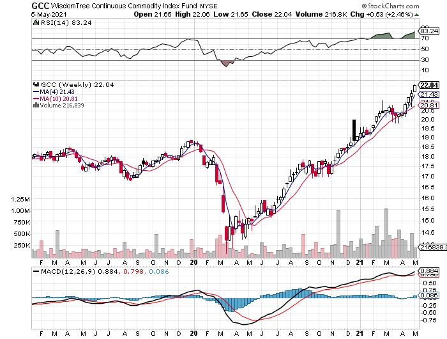Click the tallest volume bar near March 2021
This screenshot has height=339, width=447.
click(386, 233)
